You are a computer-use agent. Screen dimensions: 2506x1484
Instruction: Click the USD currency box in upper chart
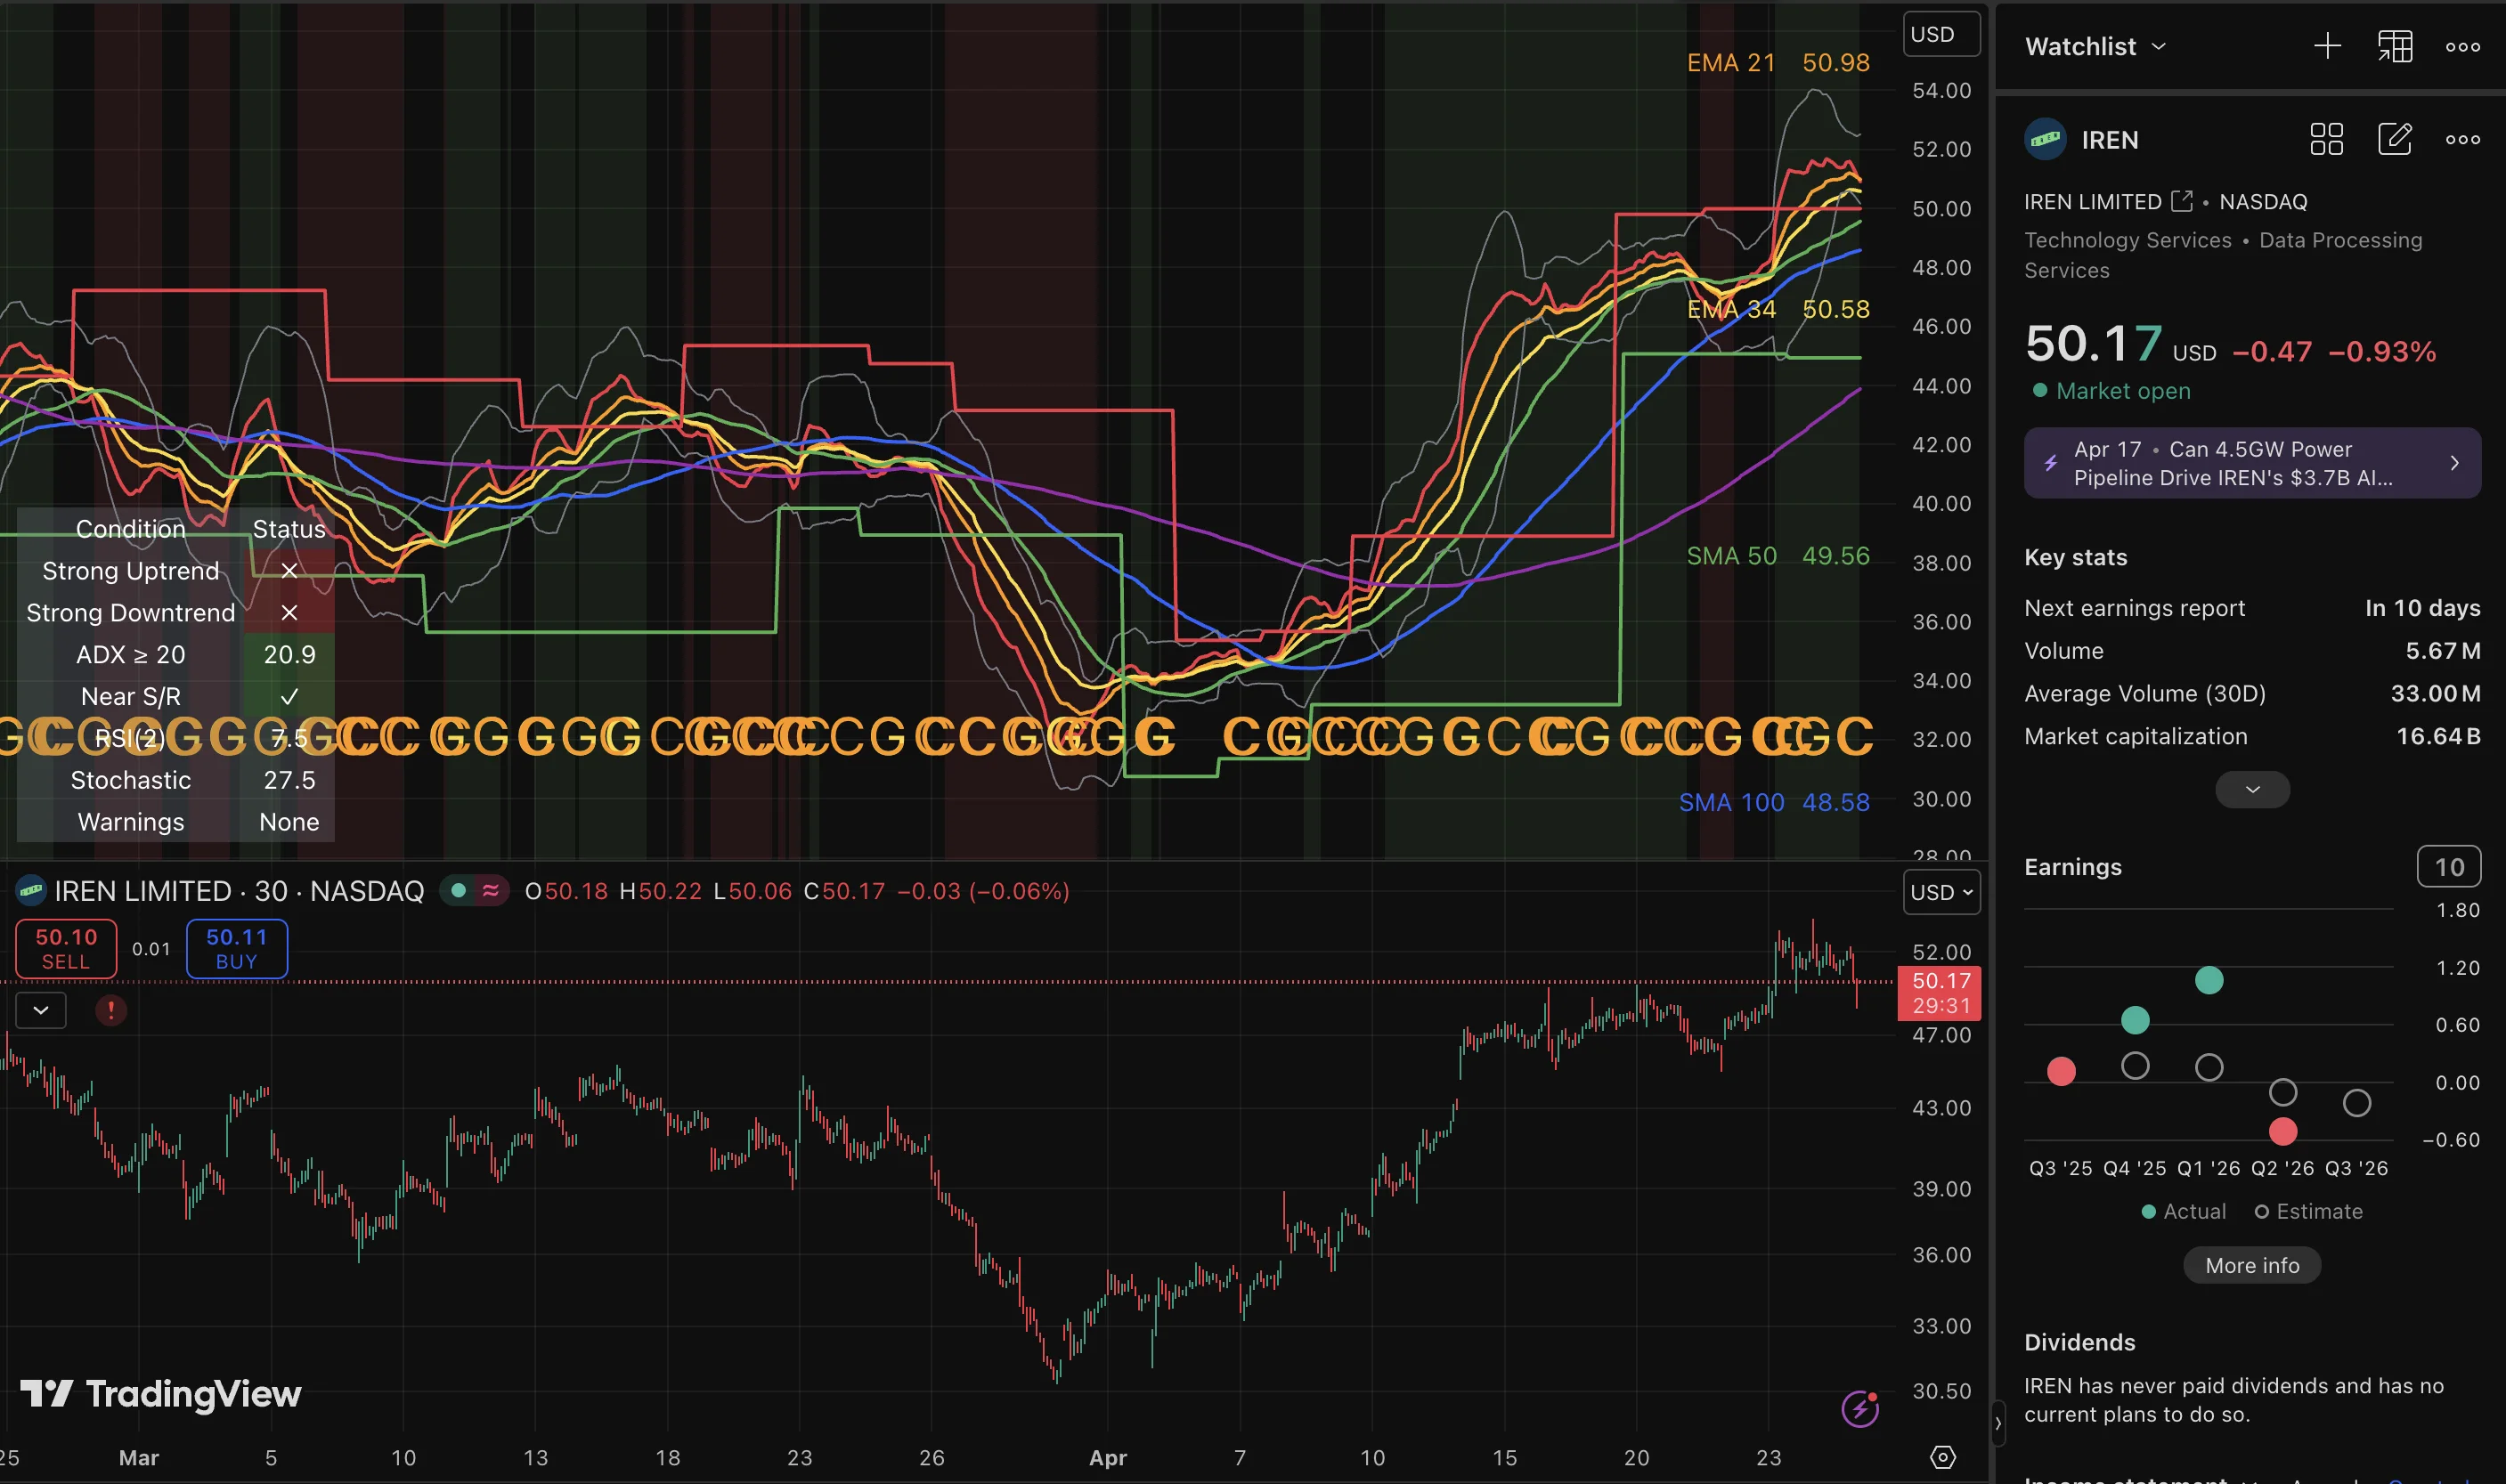point(1941,34)
